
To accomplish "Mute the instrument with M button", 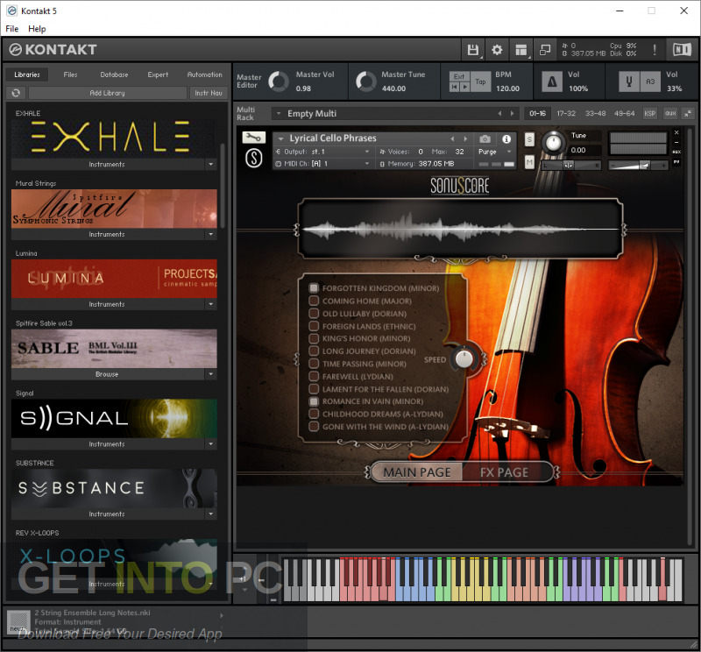I will [x=529, y=162].
